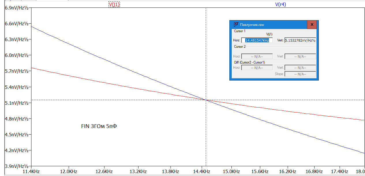Viewport: 365px width, 176px height.
Task: Click Cursor 2 Vert field
Action: tap(300, 56)
